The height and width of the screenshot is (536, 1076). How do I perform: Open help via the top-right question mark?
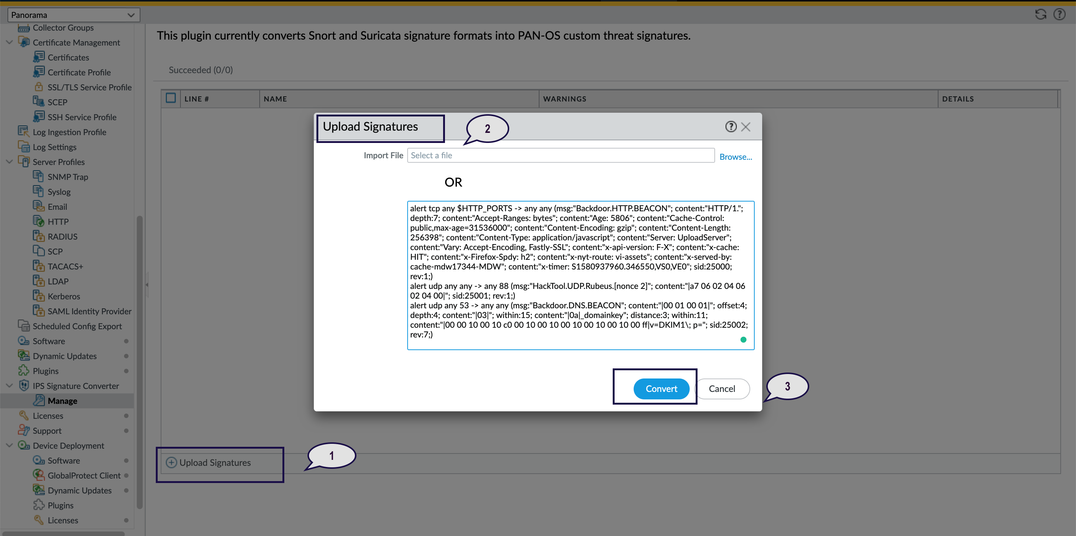pos(1060,14)
